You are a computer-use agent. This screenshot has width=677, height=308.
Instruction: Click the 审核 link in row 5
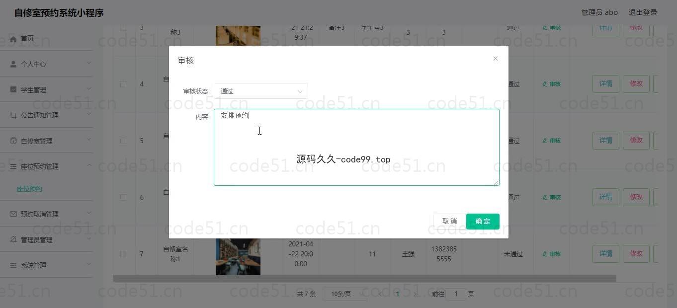552,141
